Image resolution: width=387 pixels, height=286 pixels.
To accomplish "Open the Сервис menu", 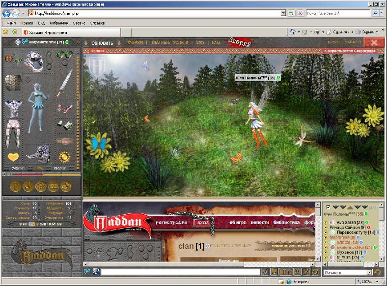I will click(79, 23).
